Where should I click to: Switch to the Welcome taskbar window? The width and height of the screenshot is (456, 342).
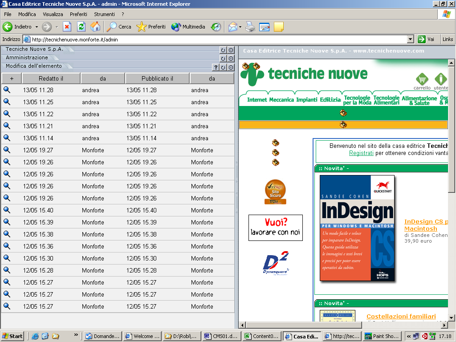coord(142,336)
